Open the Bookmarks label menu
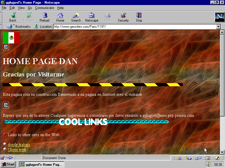This screenshot has width=225, height=168. 23,27
